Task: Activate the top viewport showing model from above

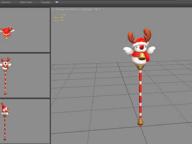Action: pyautogui.click(x=25, y=30)
